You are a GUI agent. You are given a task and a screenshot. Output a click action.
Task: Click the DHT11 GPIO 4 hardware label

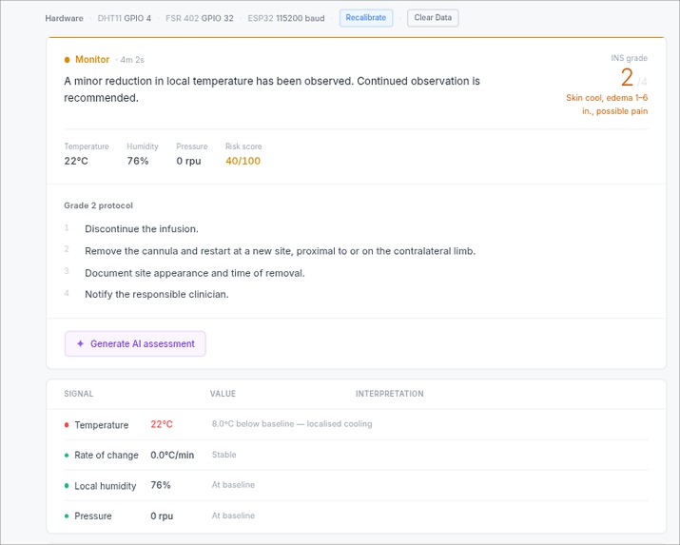125,18
